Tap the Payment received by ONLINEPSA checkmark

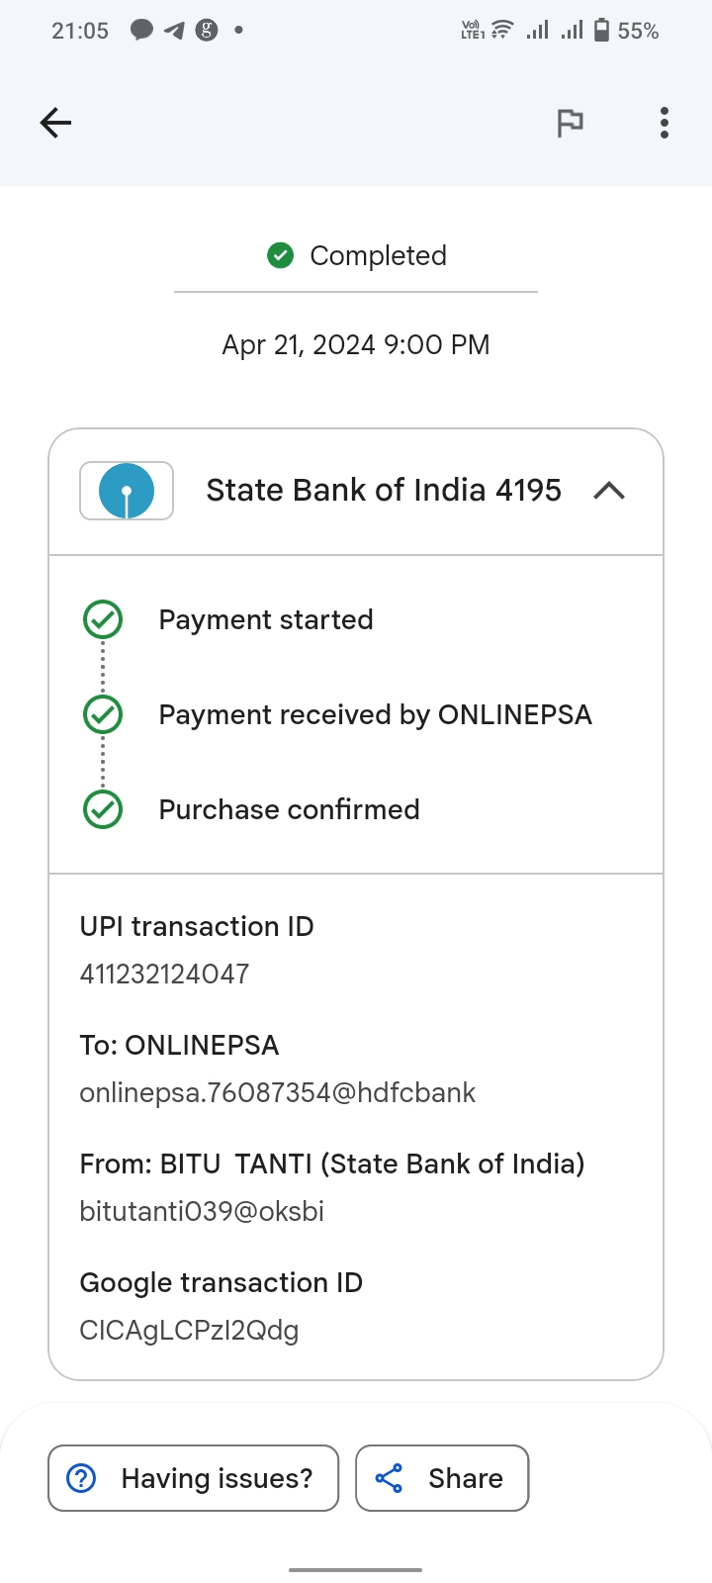(x=103, y=714)
